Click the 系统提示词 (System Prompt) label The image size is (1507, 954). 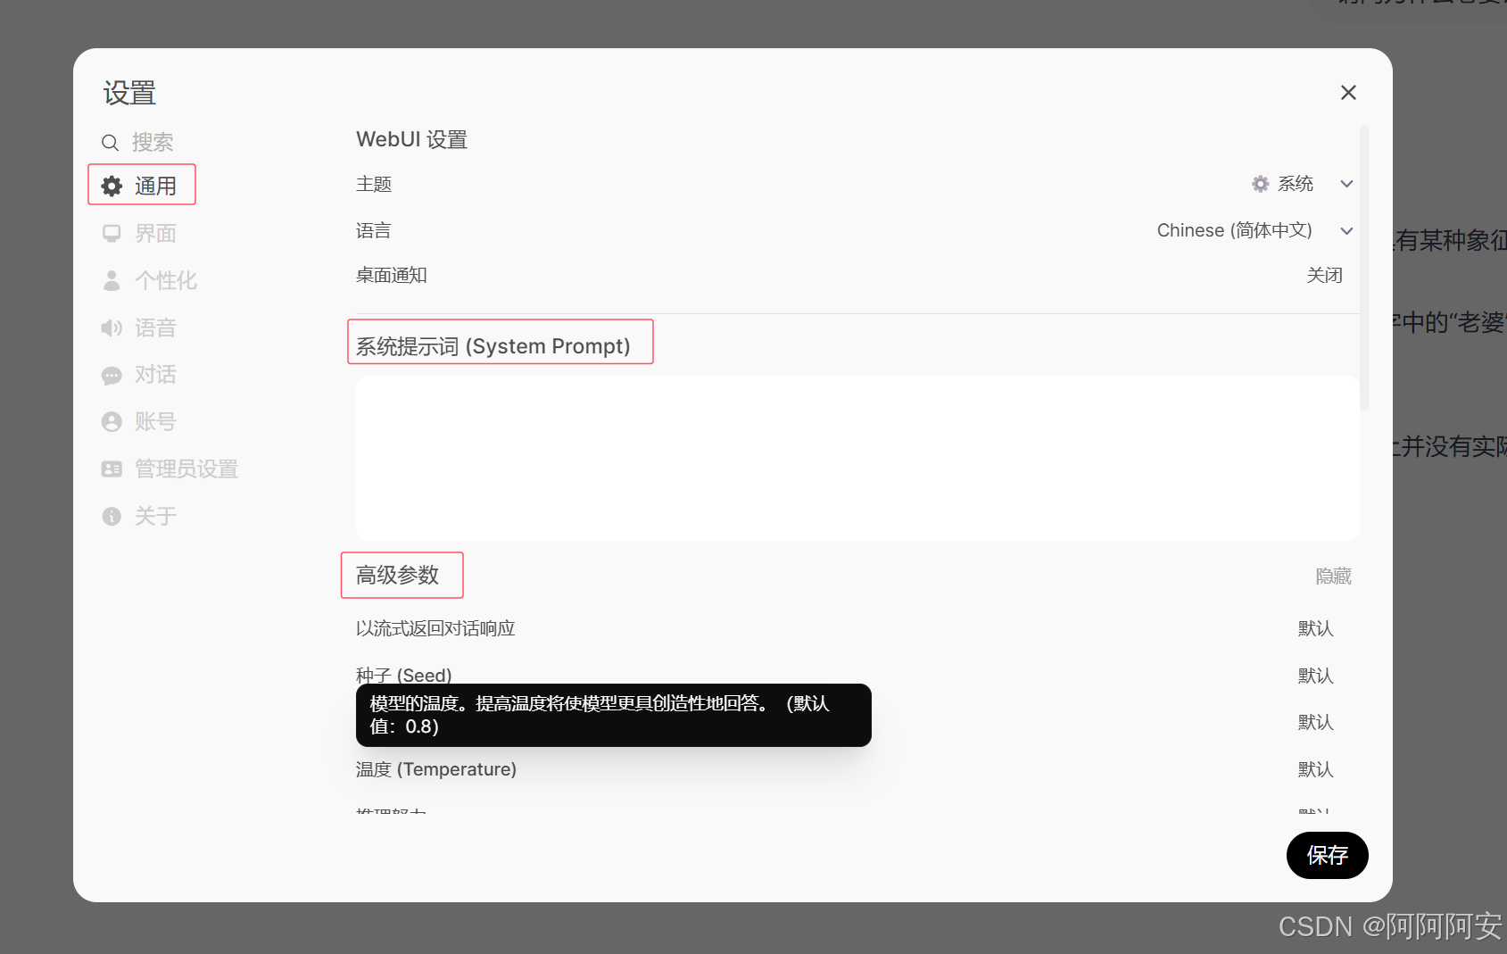point(493,346)
